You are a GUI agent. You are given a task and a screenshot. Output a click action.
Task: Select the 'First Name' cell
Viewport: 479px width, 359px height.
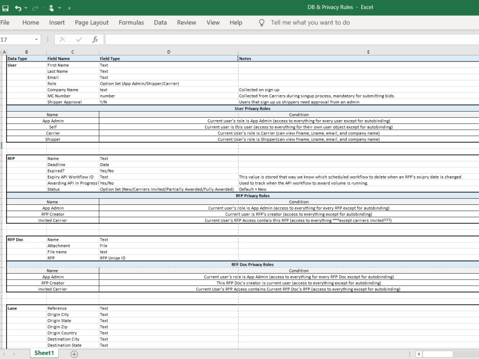click(73, 65)
